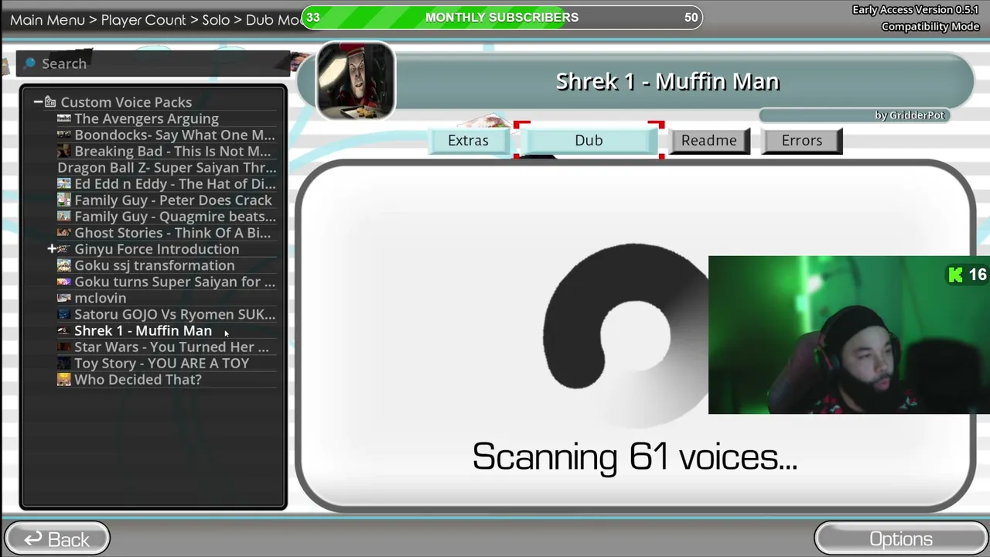Viewport: 990px width, 557px height.
Task: Click the 'Early Access Version 0.5.1' text
Action: (916, 10)
